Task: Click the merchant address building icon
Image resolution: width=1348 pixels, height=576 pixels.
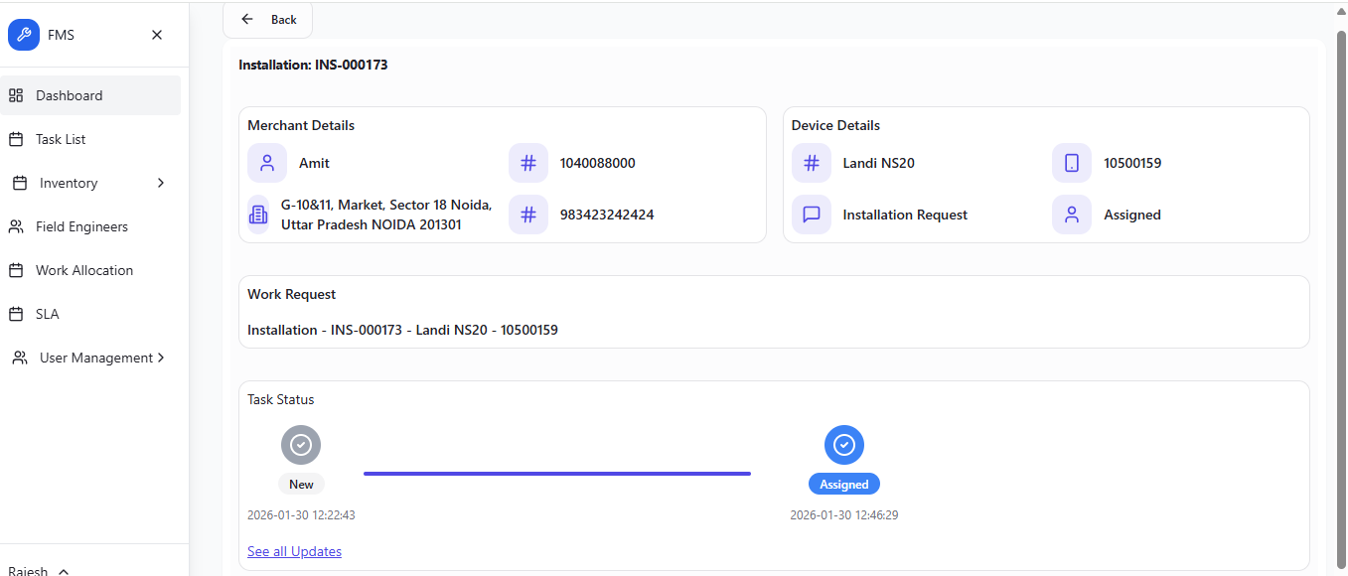Action: click(258, 215)
